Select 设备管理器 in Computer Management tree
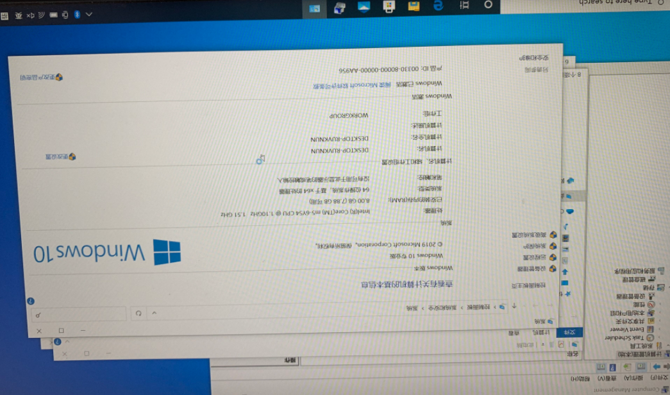This screenshot has height=395, width=670. tap(630, 296)
